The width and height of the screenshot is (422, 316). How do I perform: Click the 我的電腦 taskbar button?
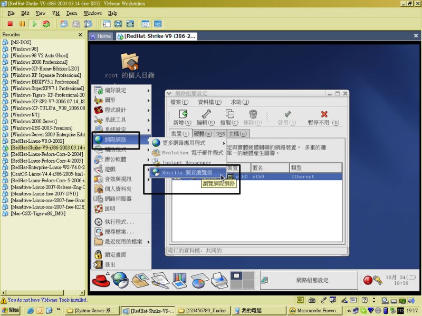[258, 311]
